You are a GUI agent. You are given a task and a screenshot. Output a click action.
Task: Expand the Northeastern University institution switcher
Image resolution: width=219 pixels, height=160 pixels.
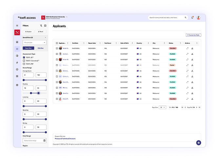pyautogui.click(x=67, y=16)
